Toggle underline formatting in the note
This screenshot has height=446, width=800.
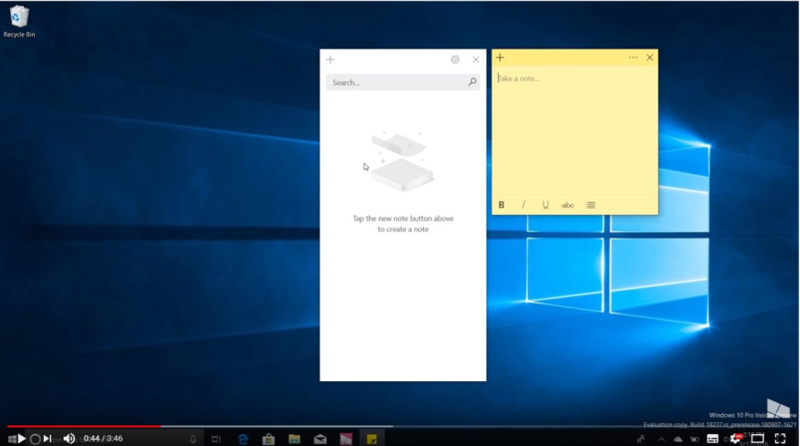546,205
